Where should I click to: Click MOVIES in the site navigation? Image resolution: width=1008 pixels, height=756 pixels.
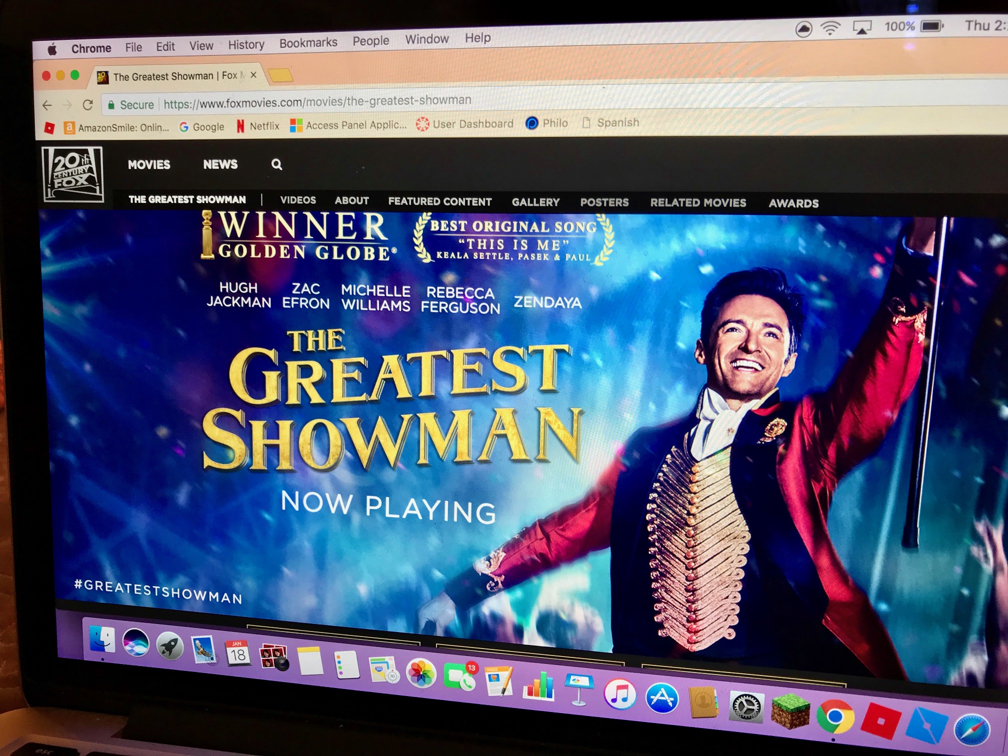pos(149,164)
